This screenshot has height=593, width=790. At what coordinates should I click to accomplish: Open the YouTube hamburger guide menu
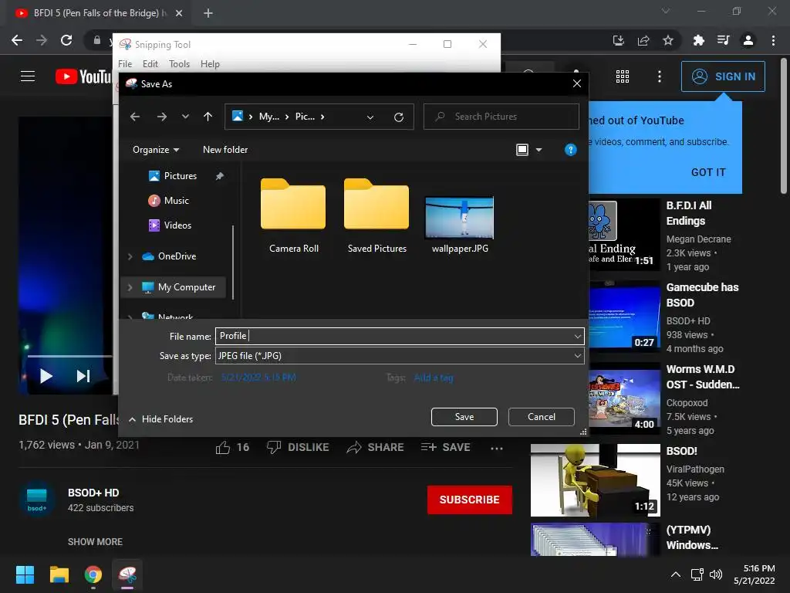point(28,76)
